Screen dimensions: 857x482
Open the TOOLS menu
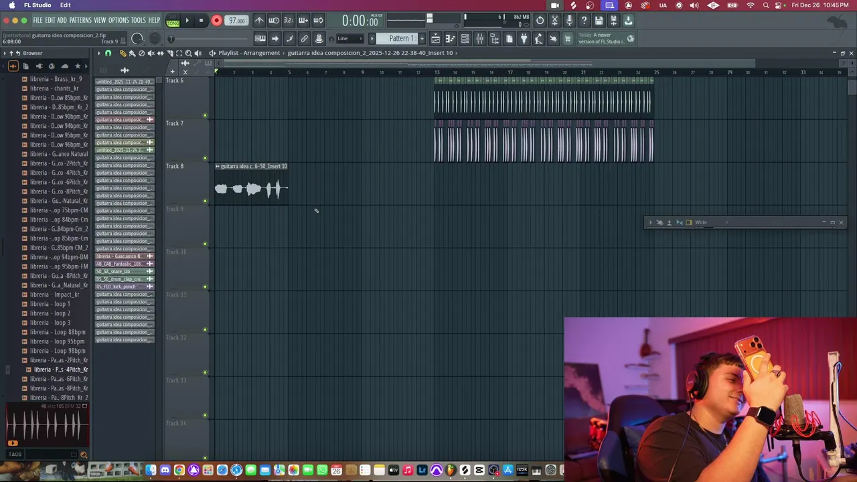[138, 21]
